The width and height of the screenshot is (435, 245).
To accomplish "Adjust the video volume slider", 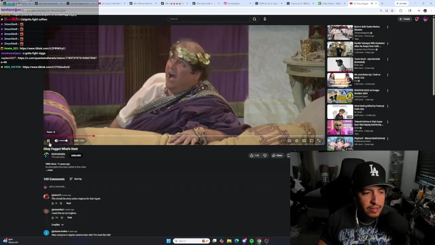I will (64, 141).
